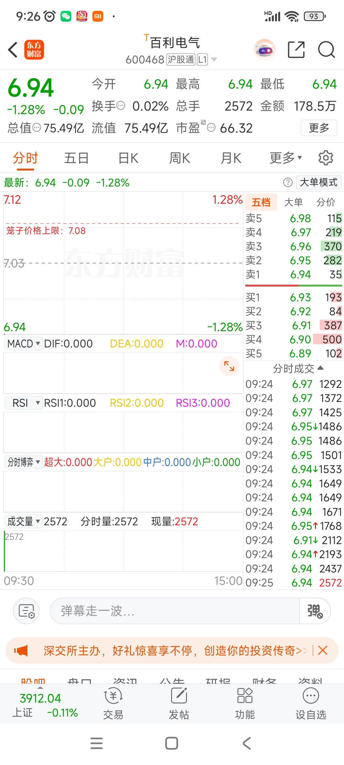Tap the L1 level tag

[x=203, y=60]
